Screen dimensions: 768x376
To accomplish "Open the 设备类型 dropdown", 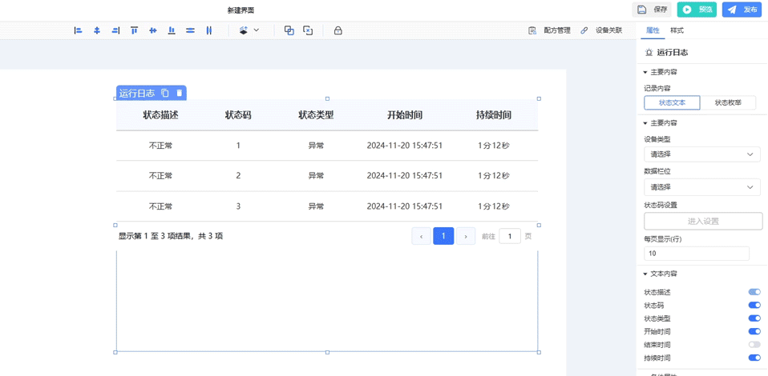I will point(702,154).
